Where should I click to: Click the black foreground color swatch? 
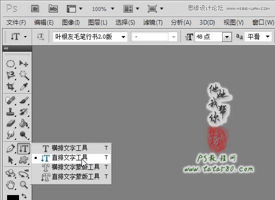tap(13, 197)
